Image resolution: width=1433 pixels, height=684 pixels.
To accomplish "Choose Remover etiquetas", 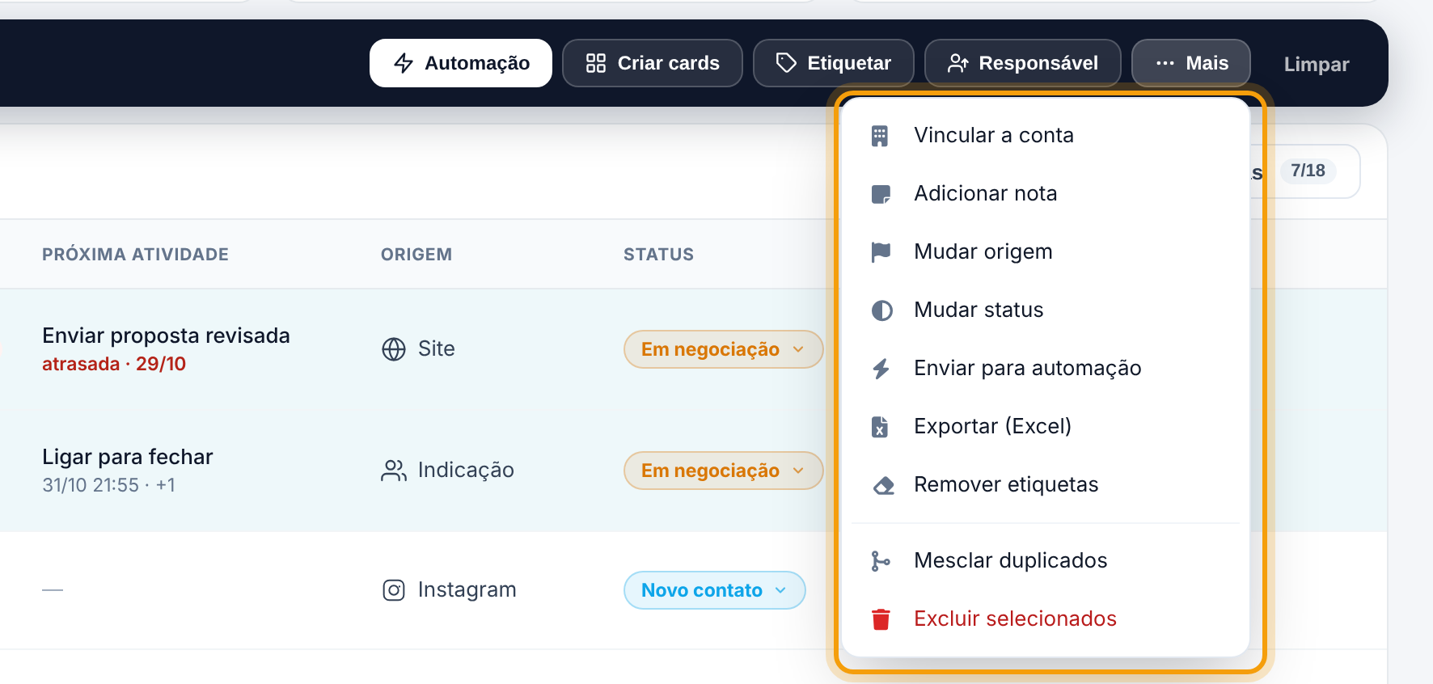I will click(x=1045, y=484).
